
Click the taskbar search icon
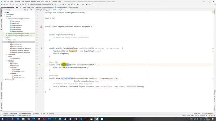7,119
